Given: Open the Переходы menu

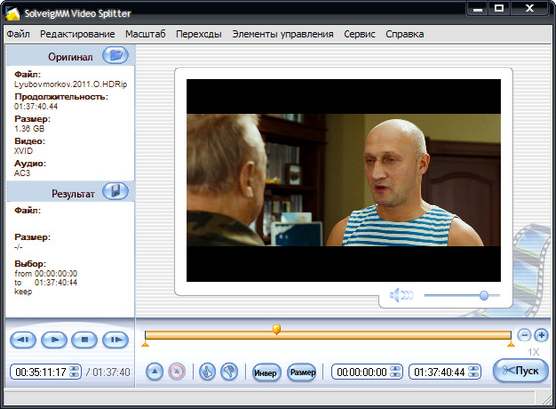Looking at the screenshot, I should tap(199, 34).
